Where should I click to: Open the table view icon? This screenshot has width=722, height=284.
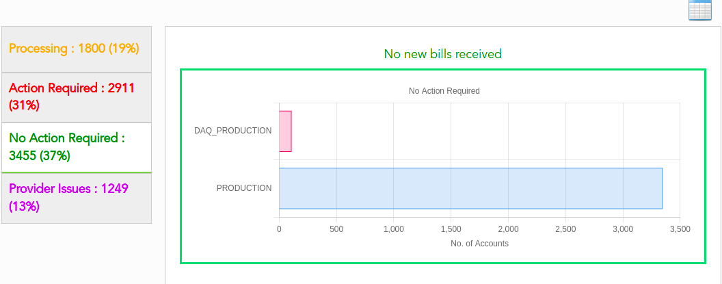[x=700, y=10]
